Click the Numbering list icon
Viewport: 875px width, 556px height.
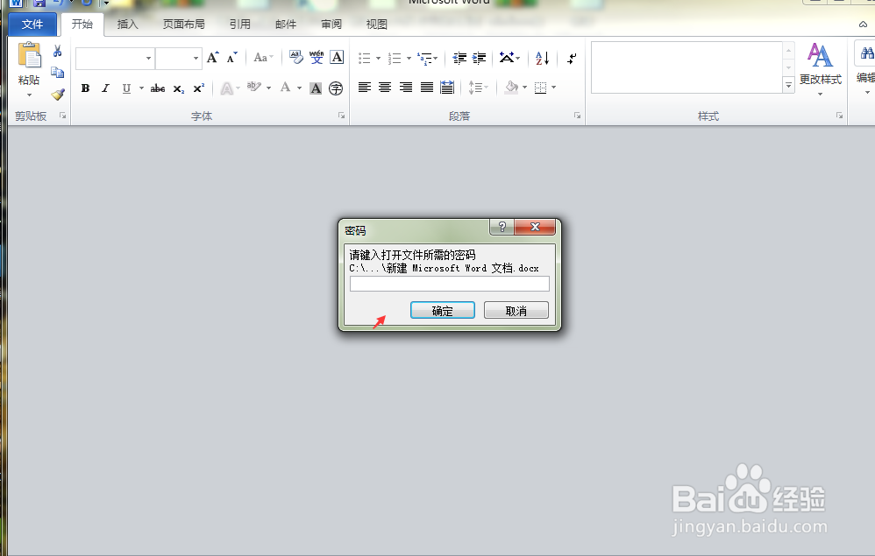395,58
